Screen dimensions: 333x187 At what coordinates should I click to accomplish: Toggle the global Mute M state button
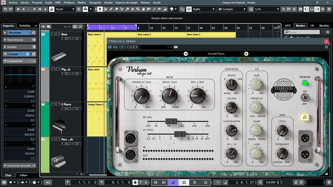18,9
